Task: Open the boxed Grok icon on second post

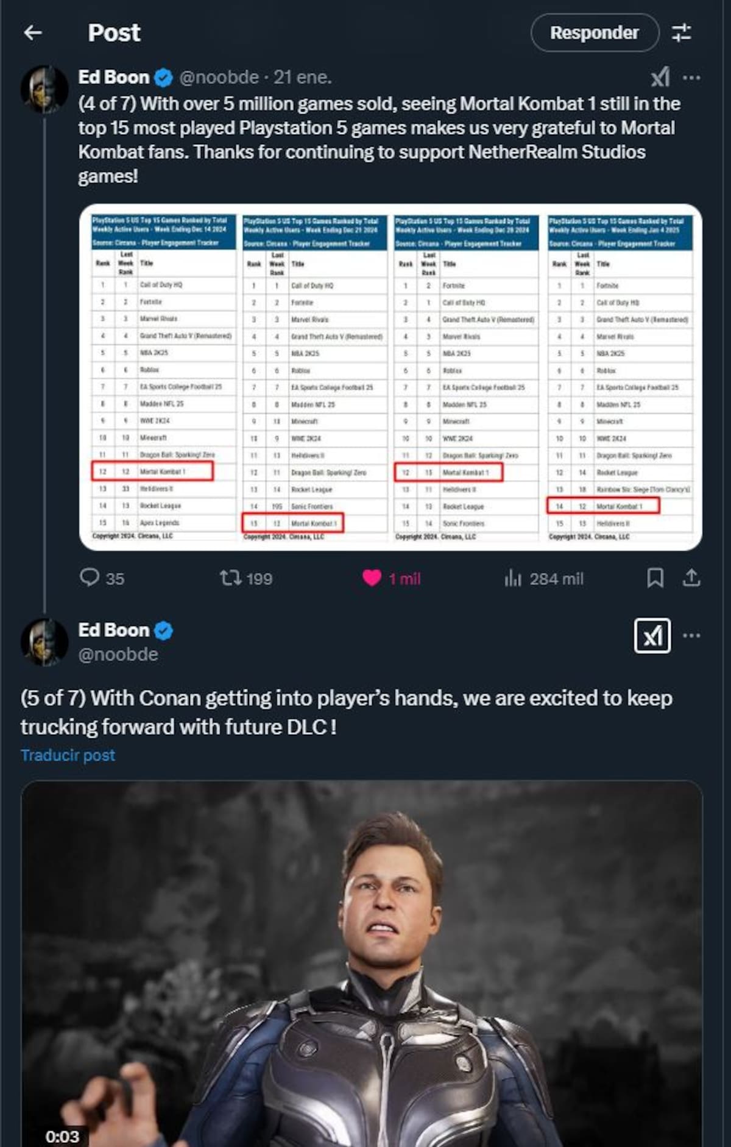Action: coord(652,636)
